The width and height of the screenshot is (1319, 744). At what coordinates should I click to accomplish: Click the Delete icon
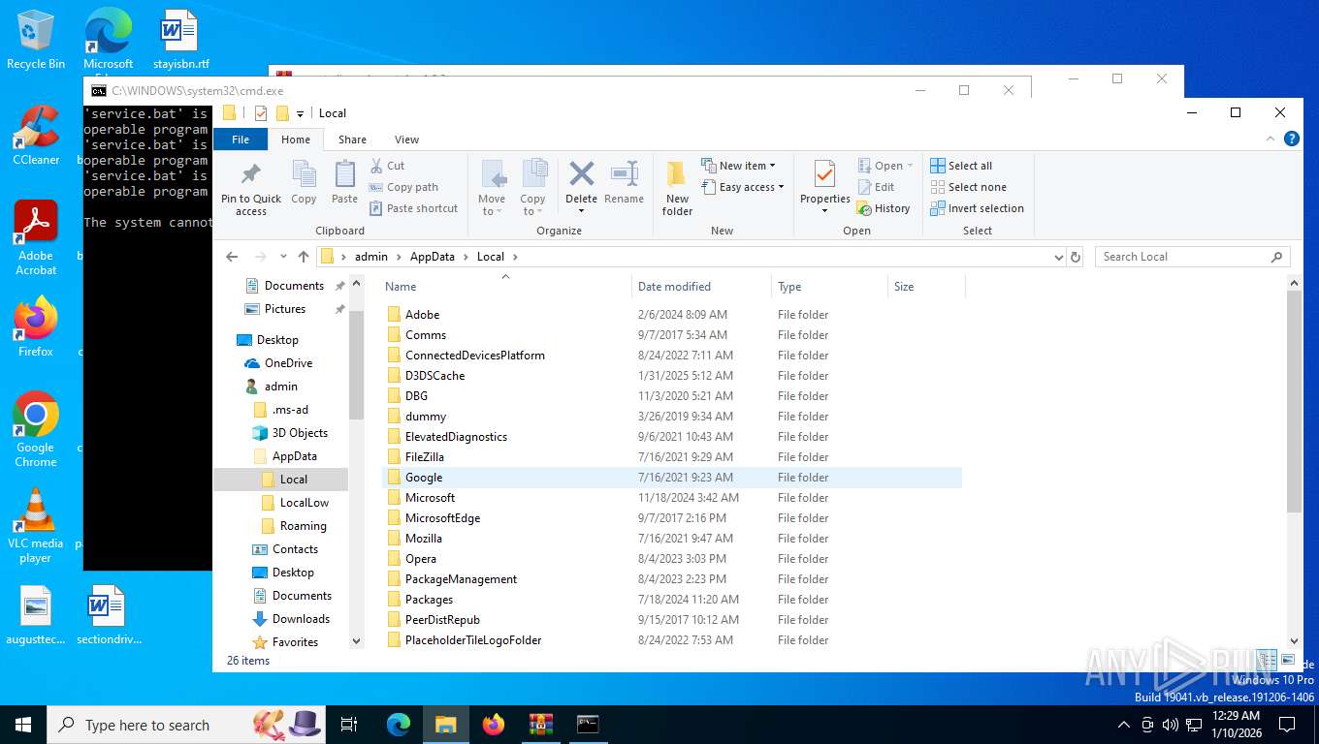[581, 174]
